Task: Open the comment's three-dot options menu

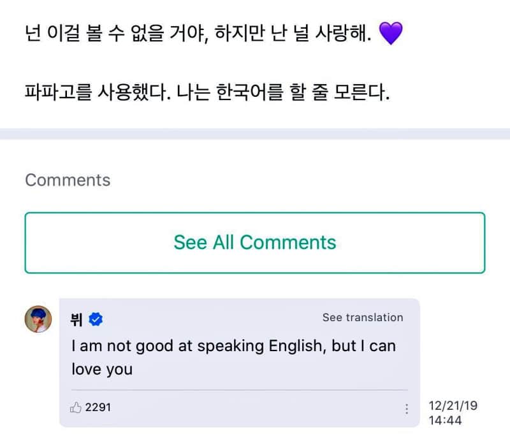Action: point(407,409)
